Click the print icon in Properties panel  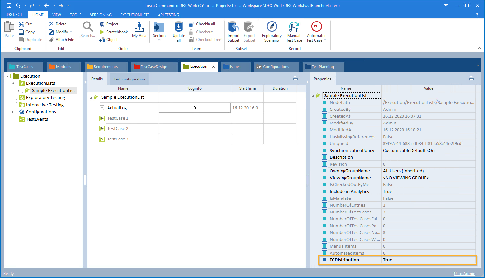click(x=471, y=79)
